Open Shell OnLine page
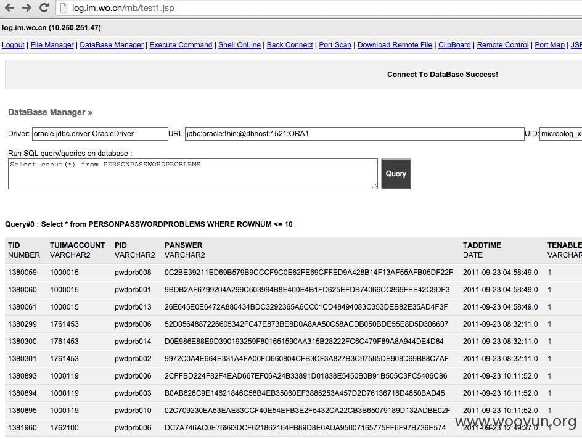The width and height of the screenshot is (582, 439). (239, 45)
